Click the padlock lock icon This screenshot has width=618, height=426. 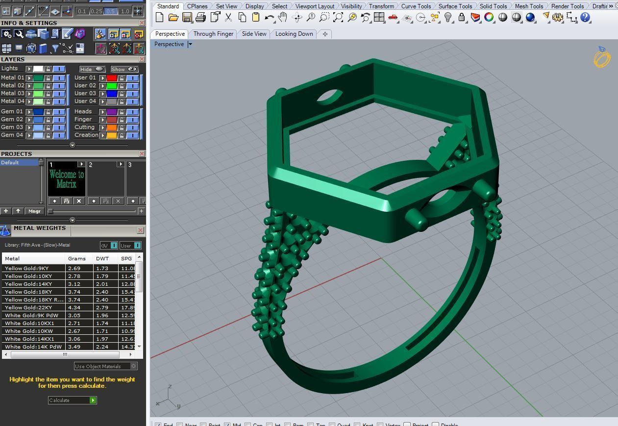(462, 18)
